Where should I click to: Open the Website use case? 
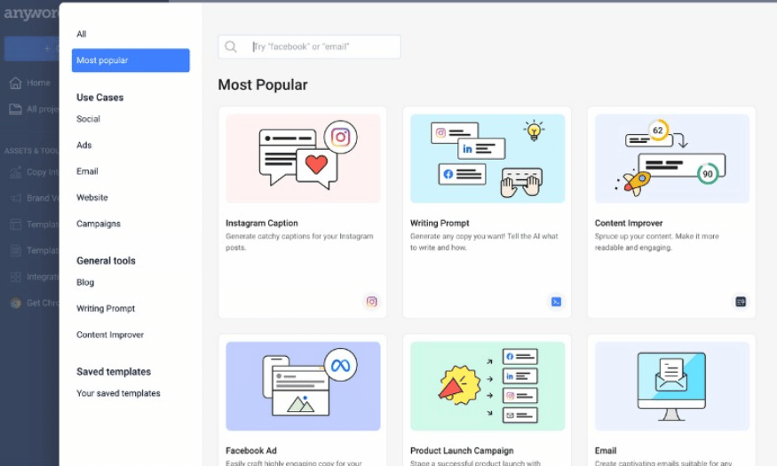(x=92, y=198)
